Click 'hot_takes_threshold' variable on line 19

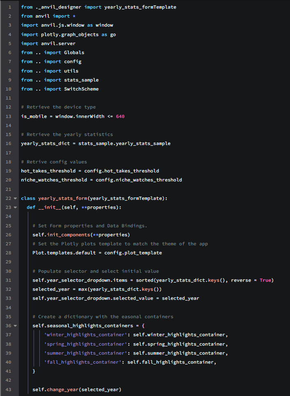click(x=48, y=171)
